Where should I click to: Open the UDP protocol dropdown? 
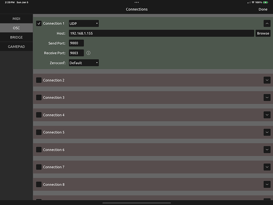84,24
